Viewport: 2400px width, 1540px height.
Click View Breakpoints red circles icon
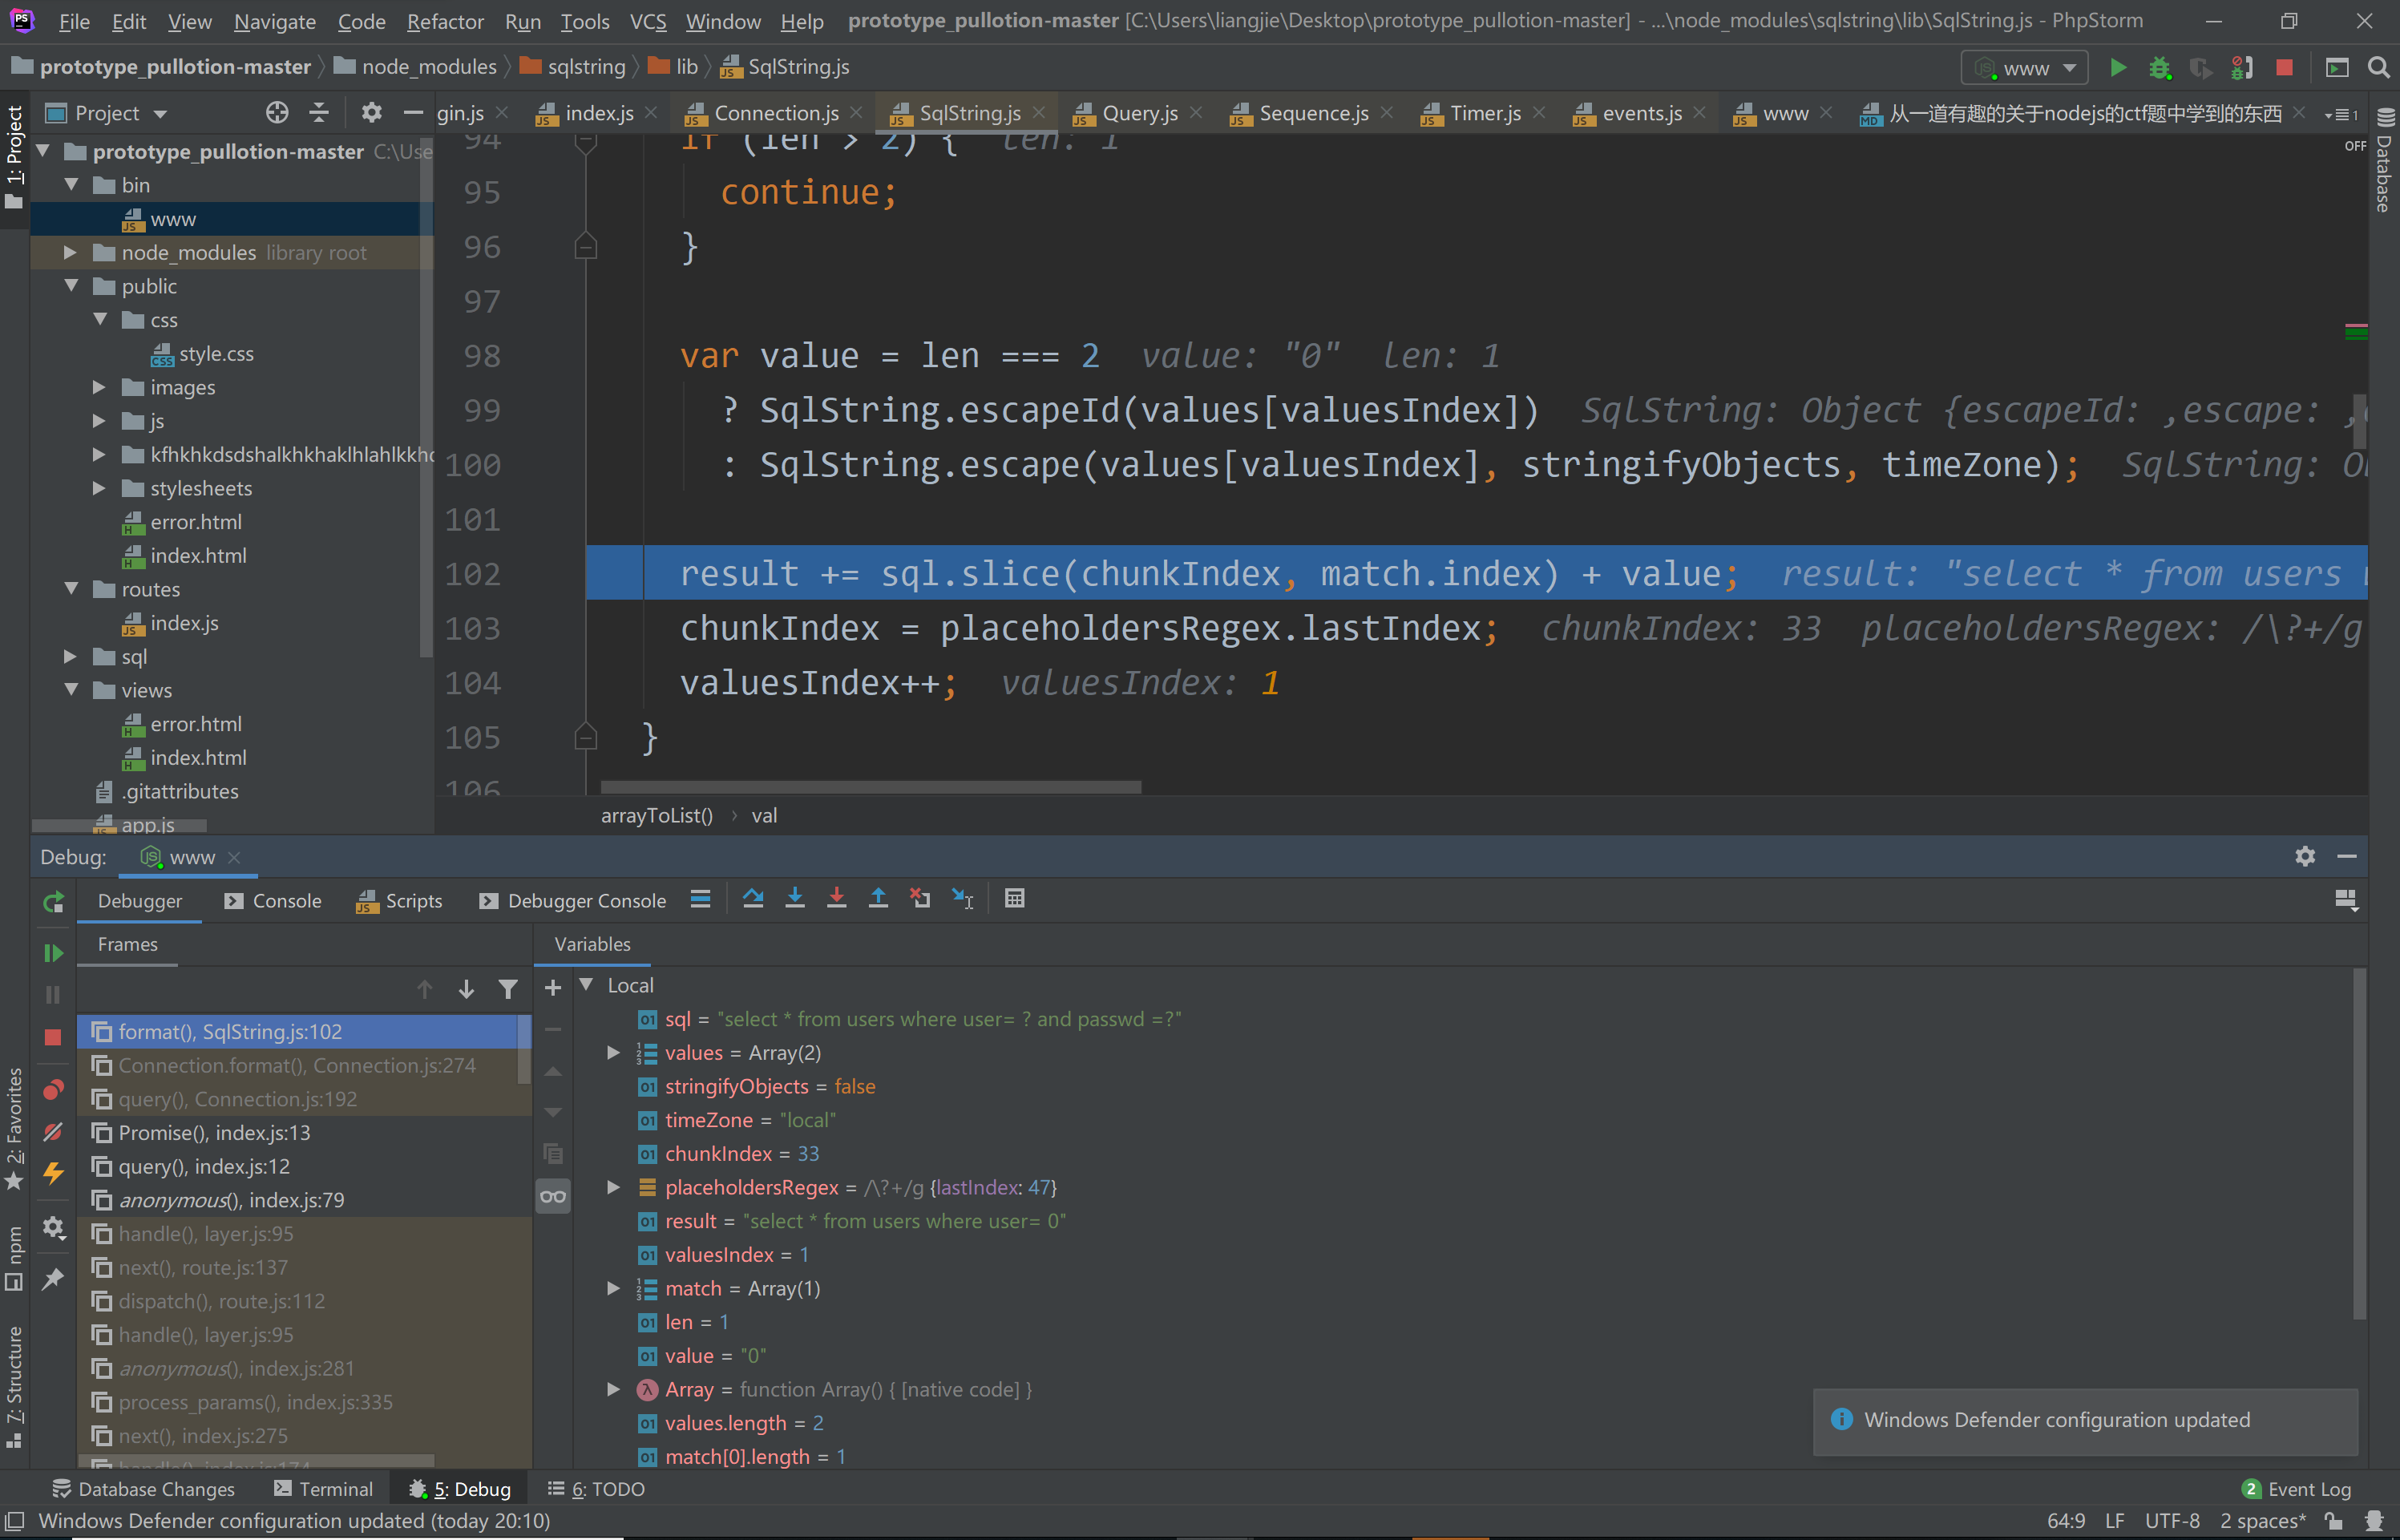click(x=53, y=1089)
